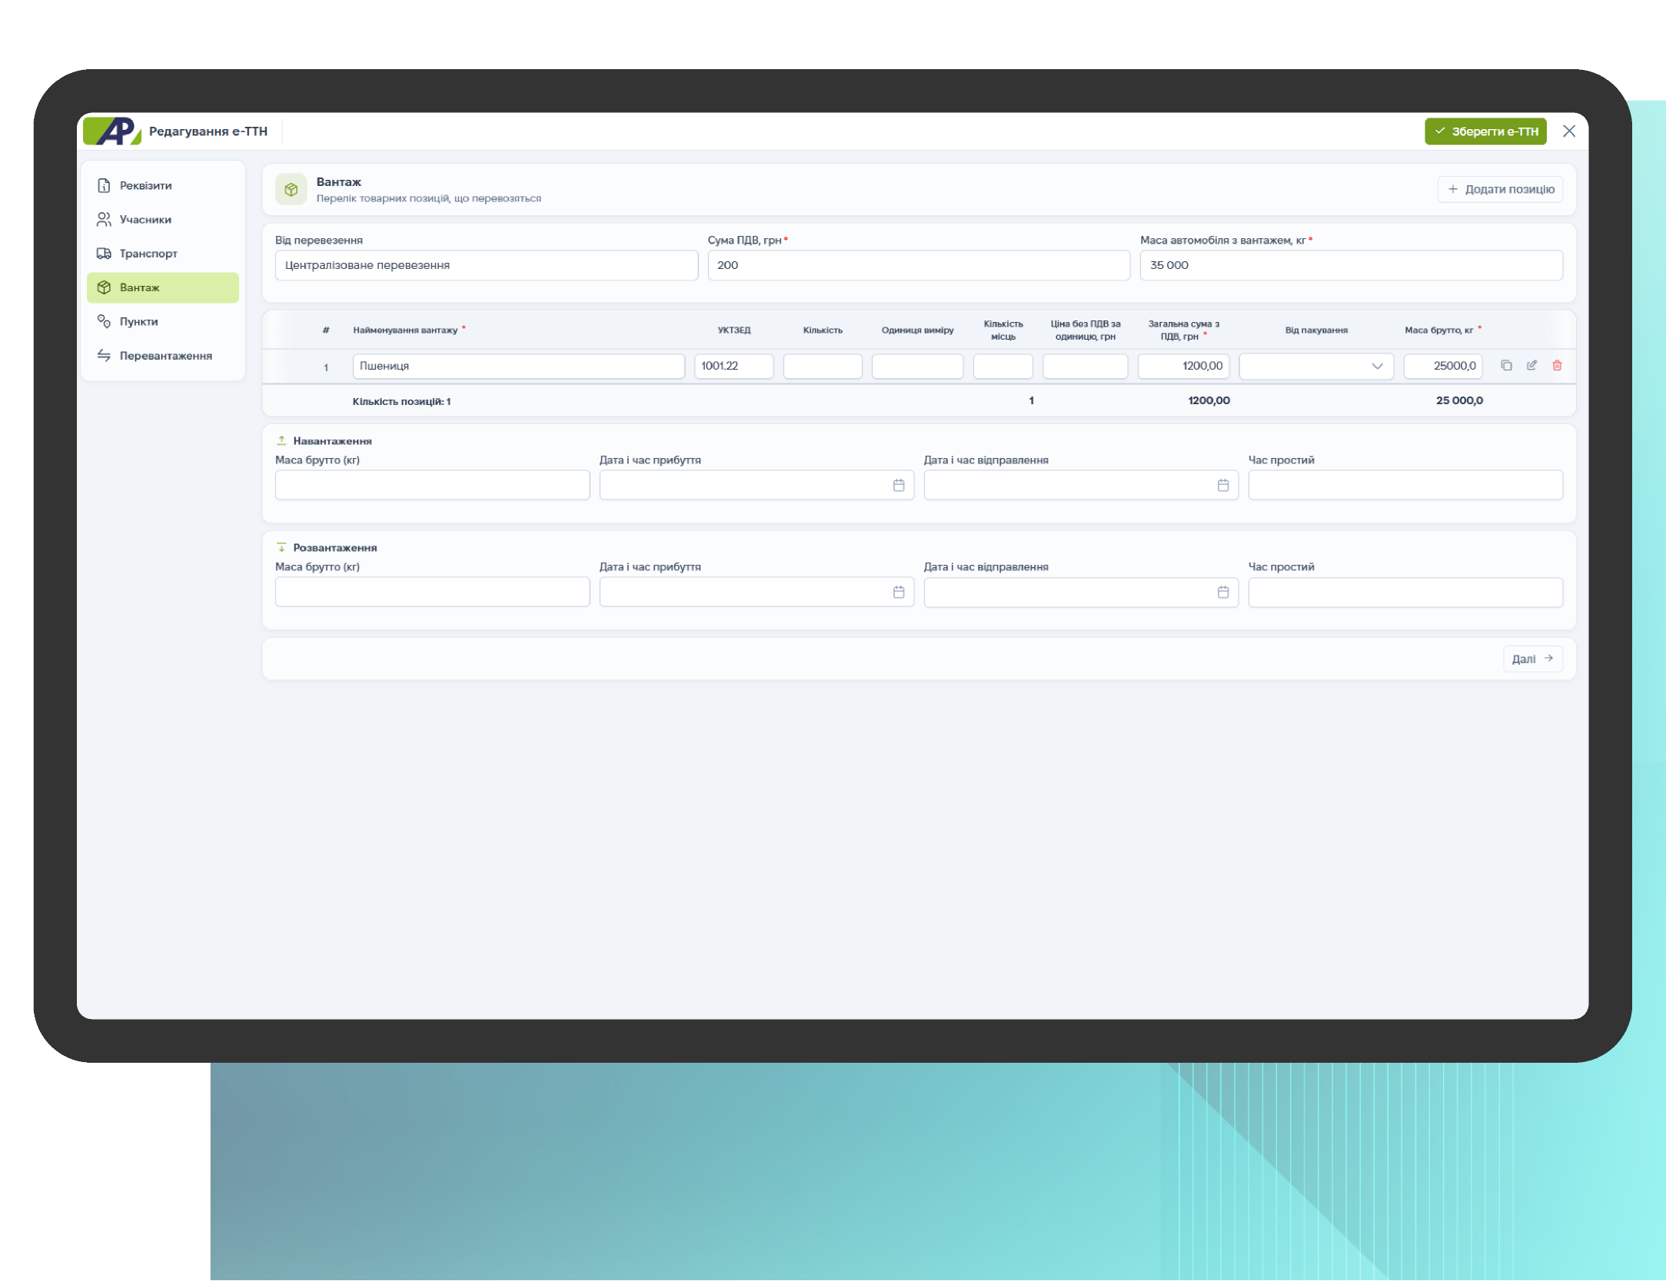Open the Реквізити section
1666x1281 pixels.
point(145,186)
